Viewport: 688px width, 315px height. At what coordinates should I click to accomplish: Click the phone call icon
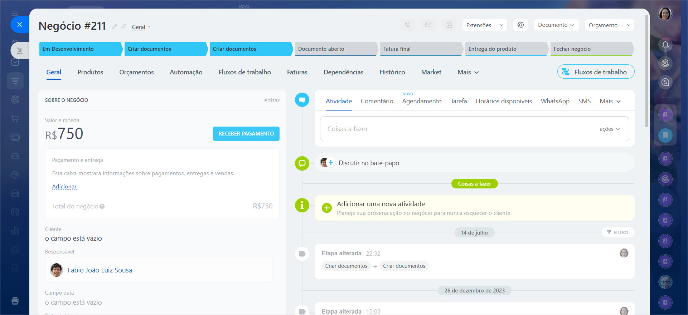tap(407, 25)
